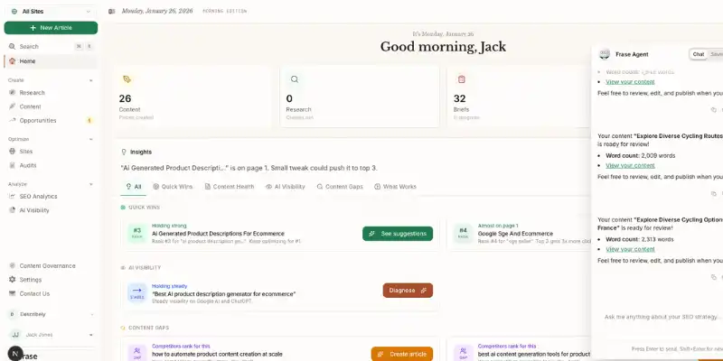Image resolution: width=723 pixels, height=361 pixels.
Task: Click the Insights lightbulb icon
Action: (124, 152)
